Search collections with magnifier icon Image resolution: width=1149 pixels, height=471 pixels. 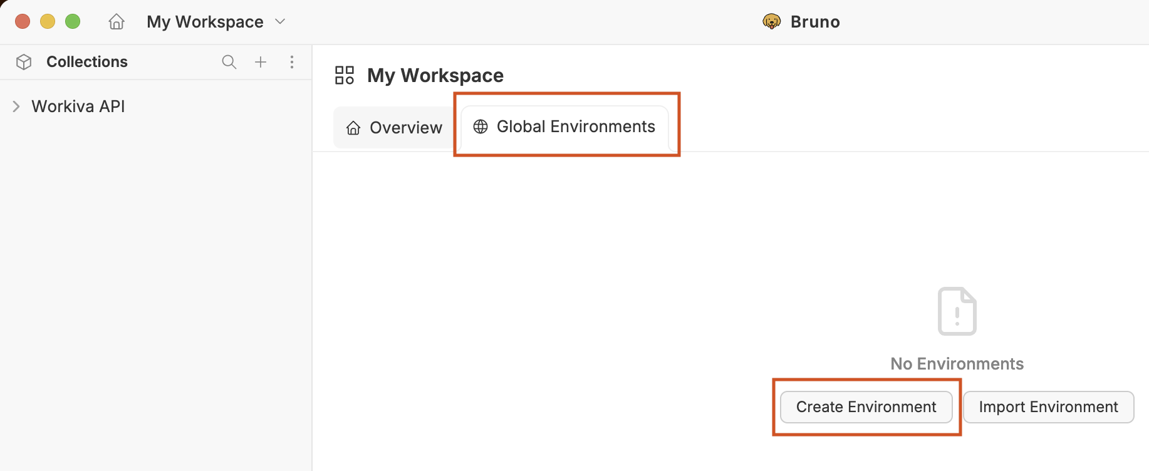coord(229,62)
